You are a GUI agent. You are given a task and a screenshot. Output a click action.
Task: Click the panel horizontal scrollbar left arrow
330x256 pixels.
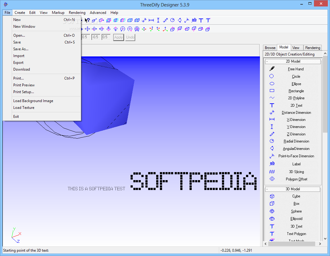point(265,244)
